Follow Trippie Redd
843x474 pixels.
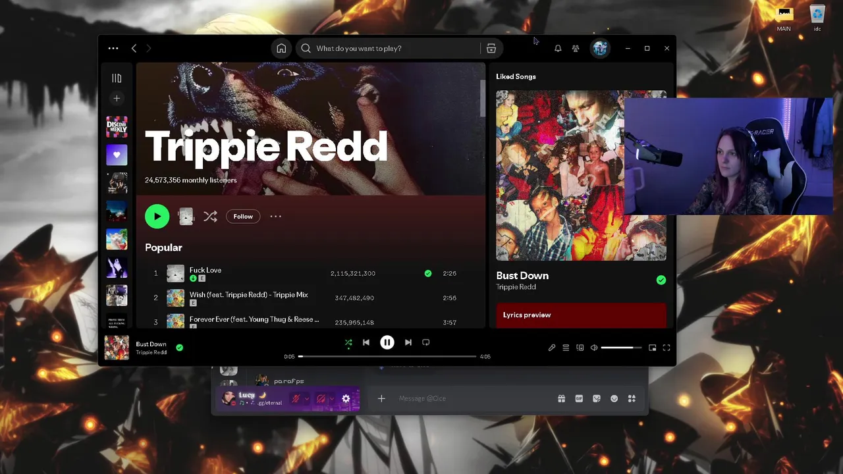[243, 216]
